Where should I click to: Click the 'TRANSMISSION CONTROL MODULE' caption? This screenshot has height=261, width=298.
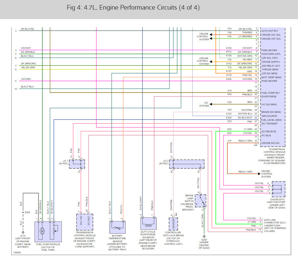tap(85, 234)
